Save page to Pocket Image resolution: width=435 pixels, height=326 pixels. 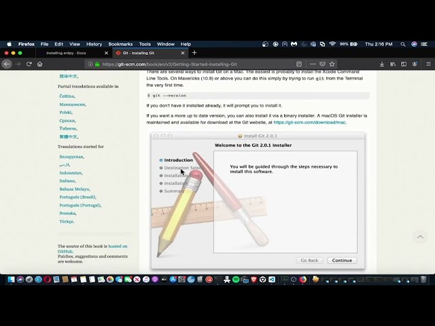[322, 64]
